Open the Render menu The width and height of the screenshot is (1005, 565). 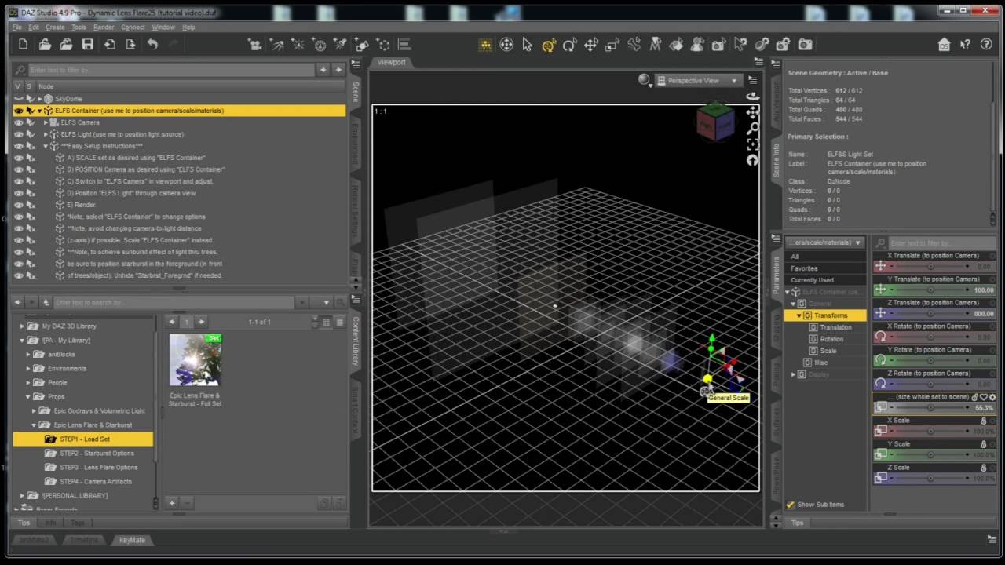pos(104,27)
